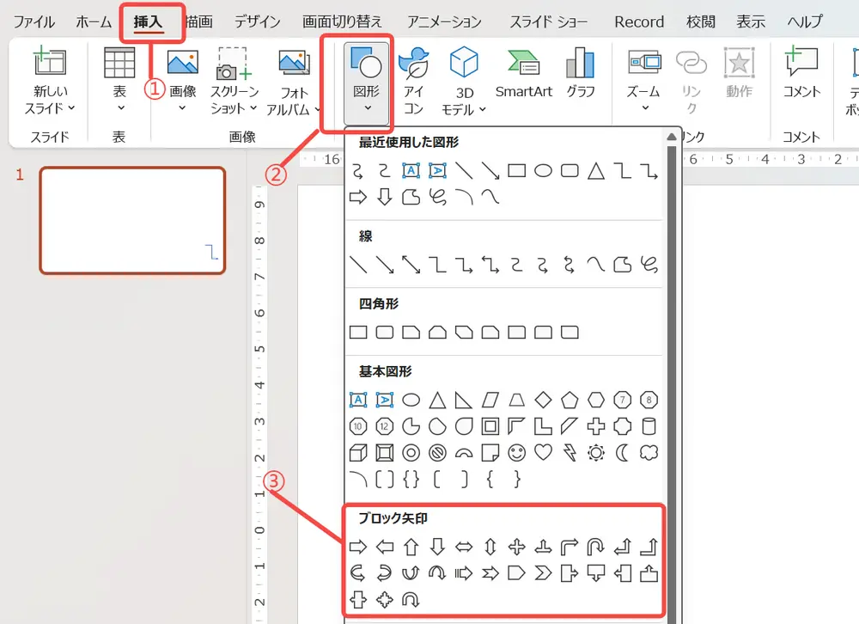Select the 挿入 ribbon tab
This screenshot has width=859, height=624.
148,22
